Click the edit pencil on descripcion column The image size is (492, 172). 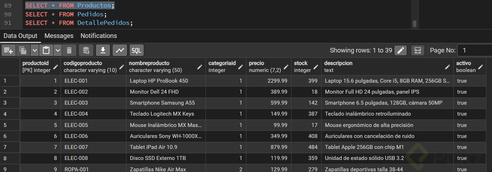tap(448, 67)
